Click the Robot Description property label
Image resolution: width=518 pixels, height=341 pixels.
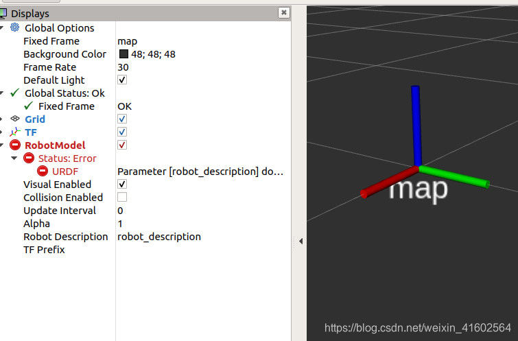click(x=66, y=237)
